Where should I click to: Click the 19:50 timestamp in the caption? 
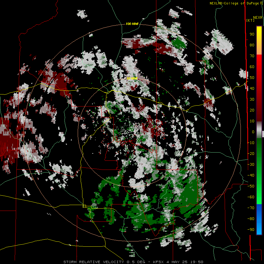pyautogui.click(x=197, y=262)
